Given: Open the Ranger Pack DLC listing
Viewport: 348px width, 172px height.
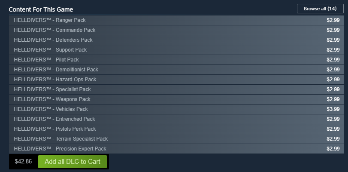Looking at the screenshot, I should pyautogui.click(x=176, y=20).
